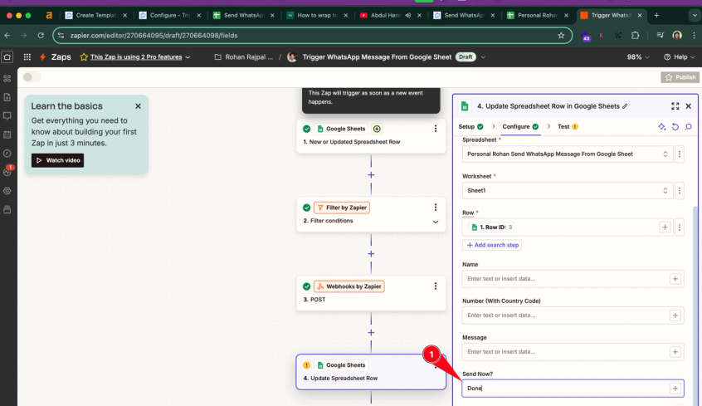Open options menu beside Spreadsheet field
This screenshot has height=406, width=702.
point(679,154)
